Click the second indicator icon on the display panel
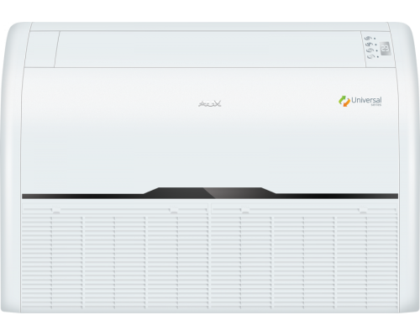This screenshot has height=336, width=420. tap(369, 45)
